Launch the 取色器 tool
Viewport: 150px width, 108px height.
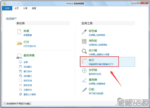[x=93, y=31]
